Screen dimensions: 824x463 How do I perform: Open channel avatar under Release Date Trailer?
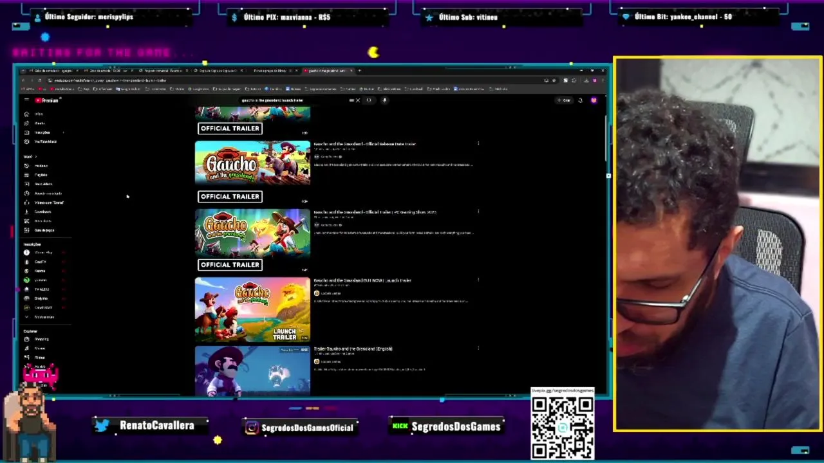[316, 157]
